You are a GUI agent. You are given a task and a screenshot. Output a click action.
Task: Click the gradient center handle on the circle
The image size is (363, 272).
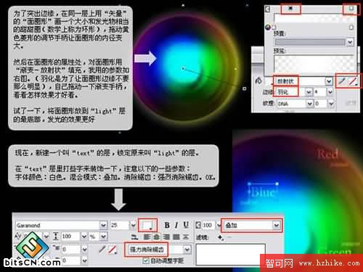click(x=183, y=69)
